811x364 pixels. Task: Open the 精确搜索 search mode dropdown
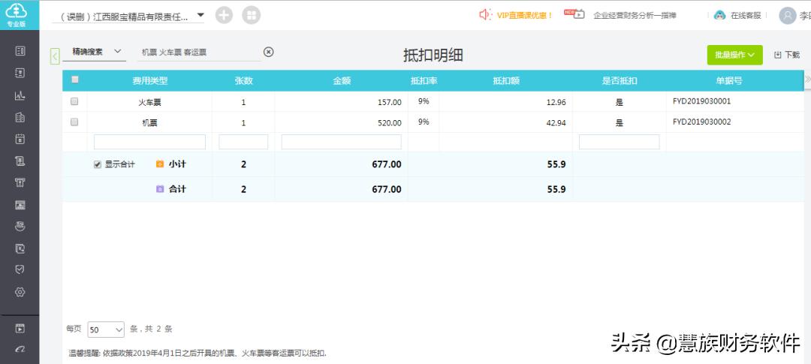(94, 52)
